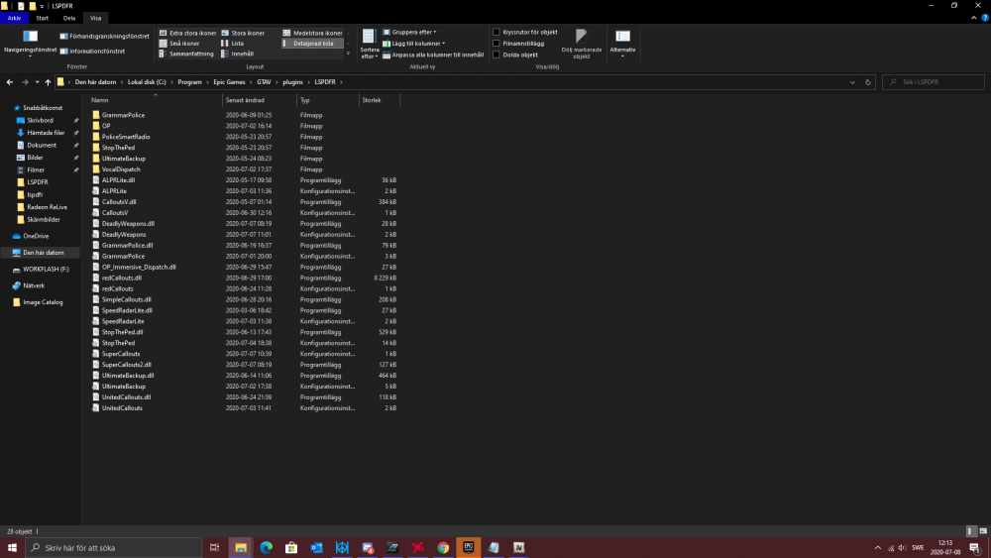Toggle Filnamnstillägg checkbox

coord(496,43)
